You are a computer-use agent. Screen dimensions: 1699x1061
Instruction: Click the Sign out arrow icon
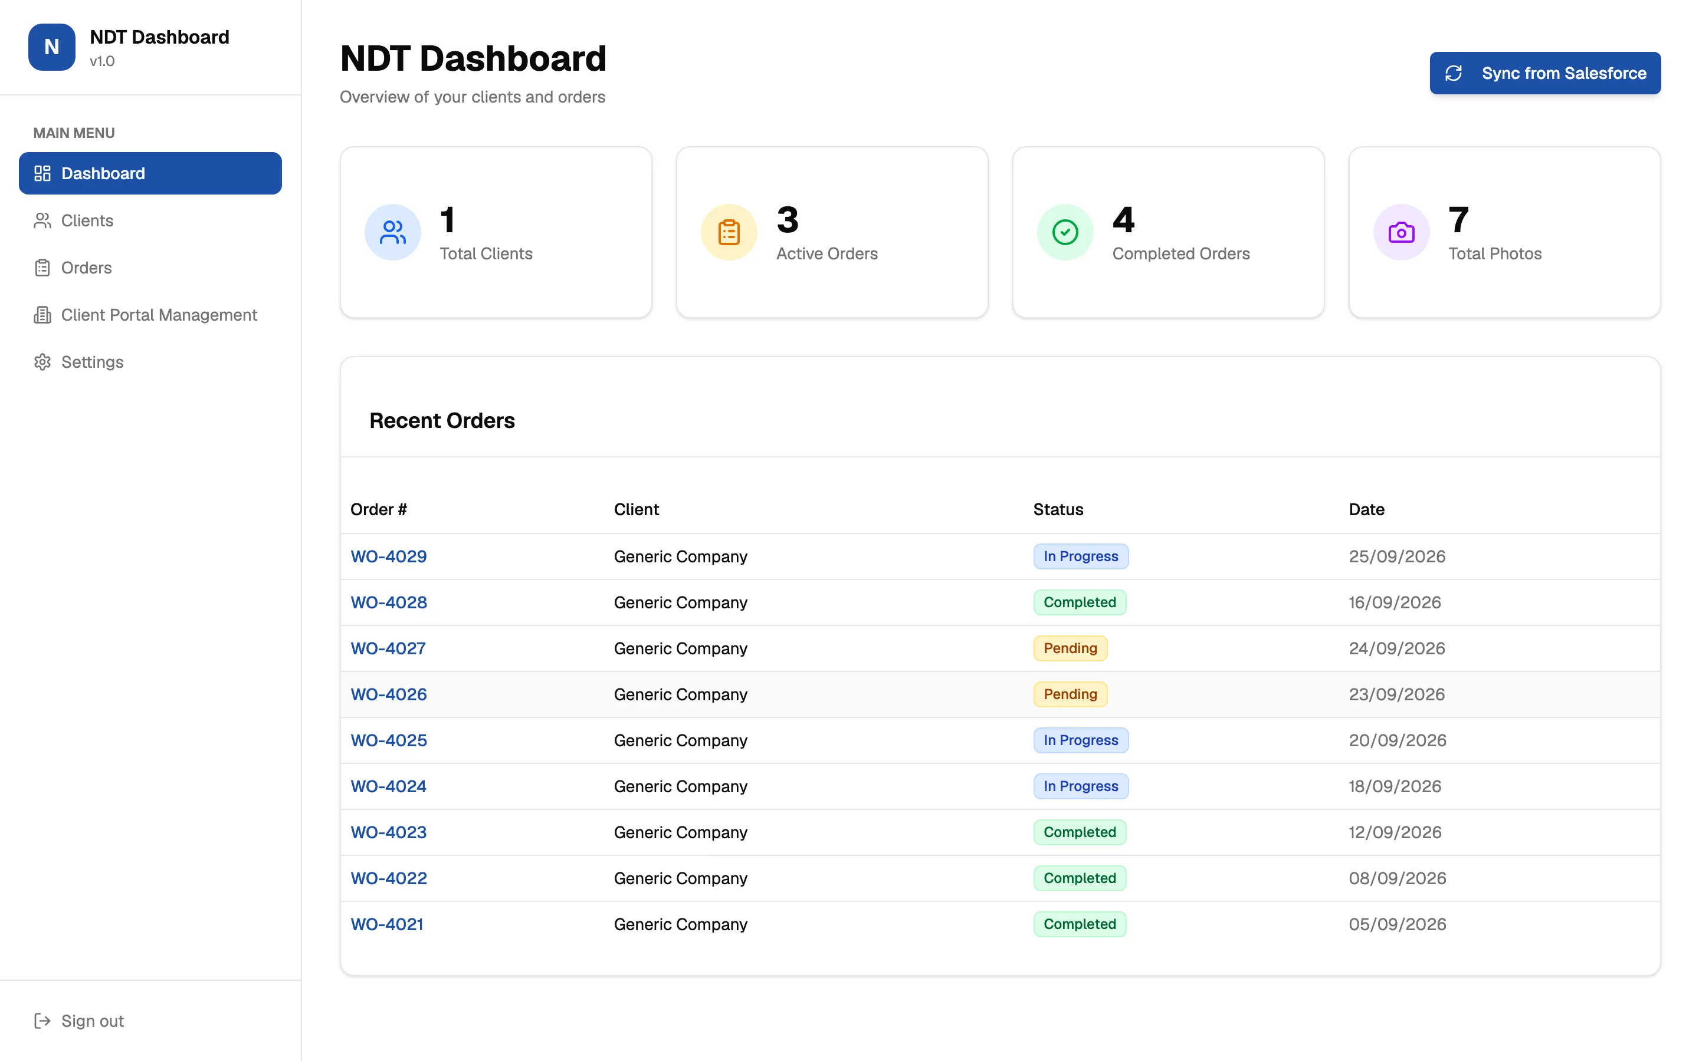click(x=42, y=1021)
